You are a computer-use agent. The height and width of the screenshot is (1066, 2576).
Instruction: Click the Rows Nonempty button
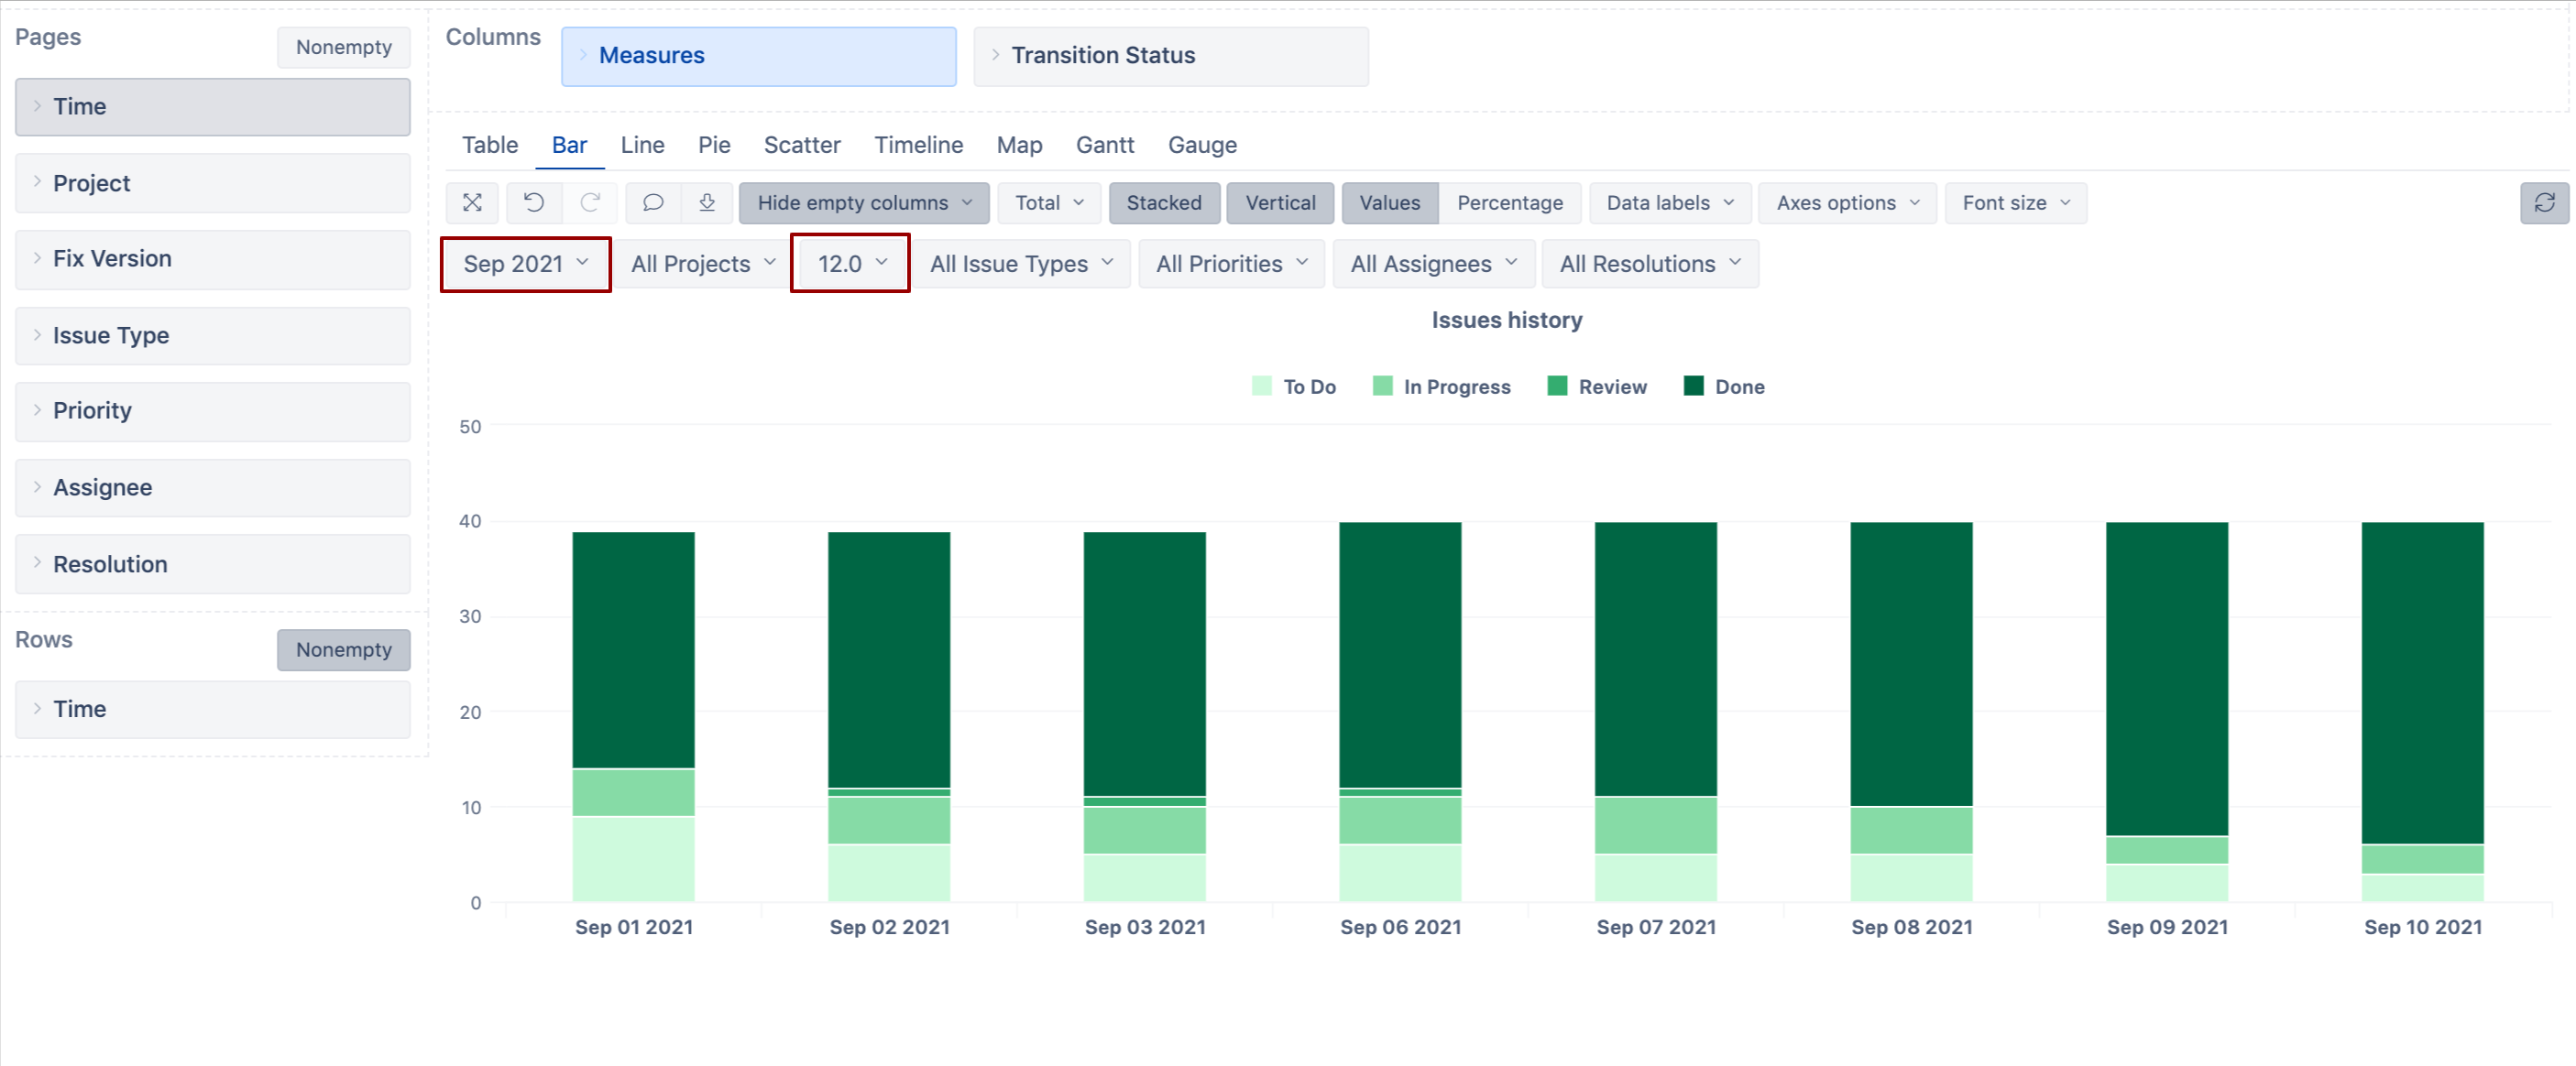coord(343,649)
